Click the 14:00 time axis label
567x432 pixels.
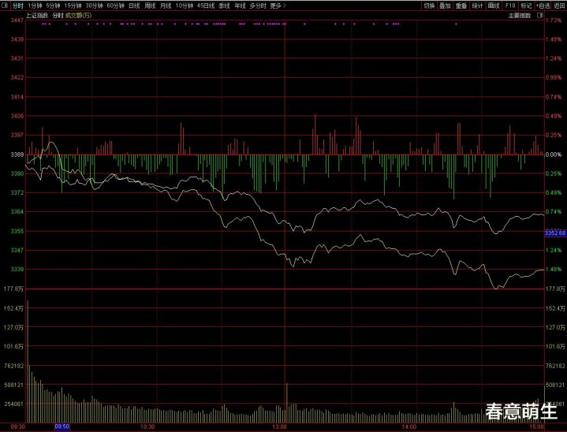tap(408, 427)
